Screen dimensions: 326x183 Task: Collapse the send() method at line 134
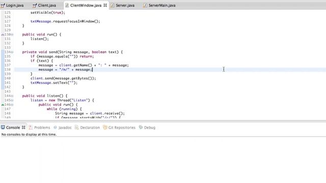coord(12,52)
